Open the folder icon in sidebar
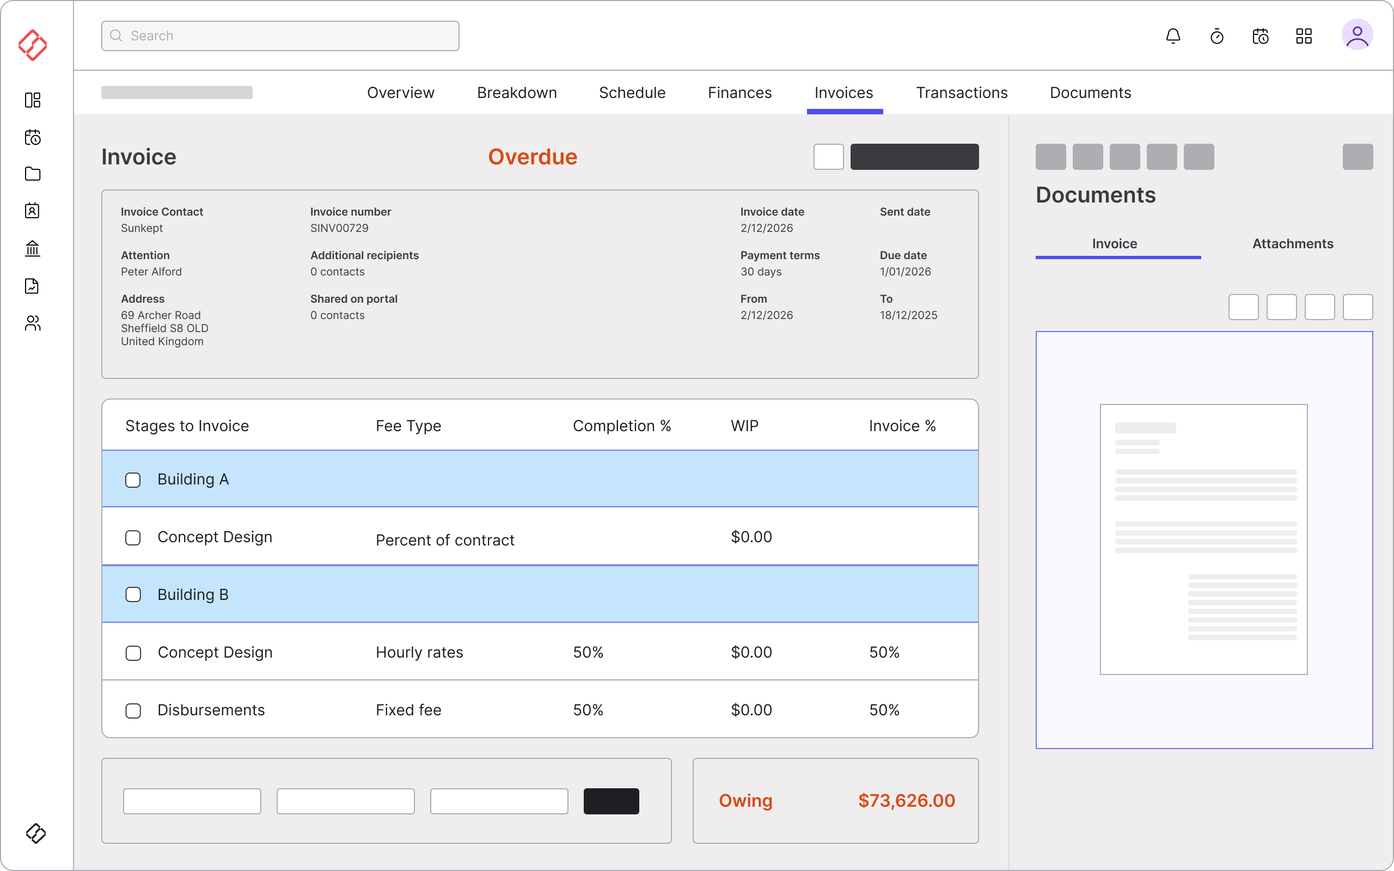Screen dimensions: 1394x871 [x=33, y=174]
